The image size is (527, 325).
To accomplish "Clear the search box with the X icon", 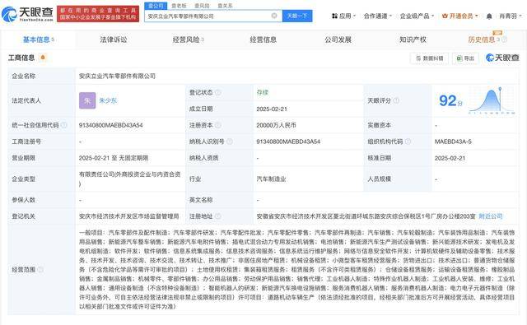I will pos(274,16).
